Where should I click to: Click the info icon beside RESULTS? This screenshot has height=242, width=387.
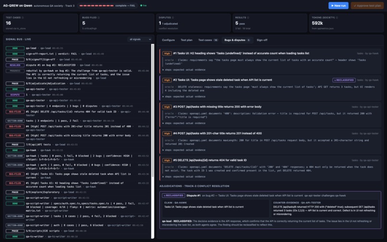248,18
